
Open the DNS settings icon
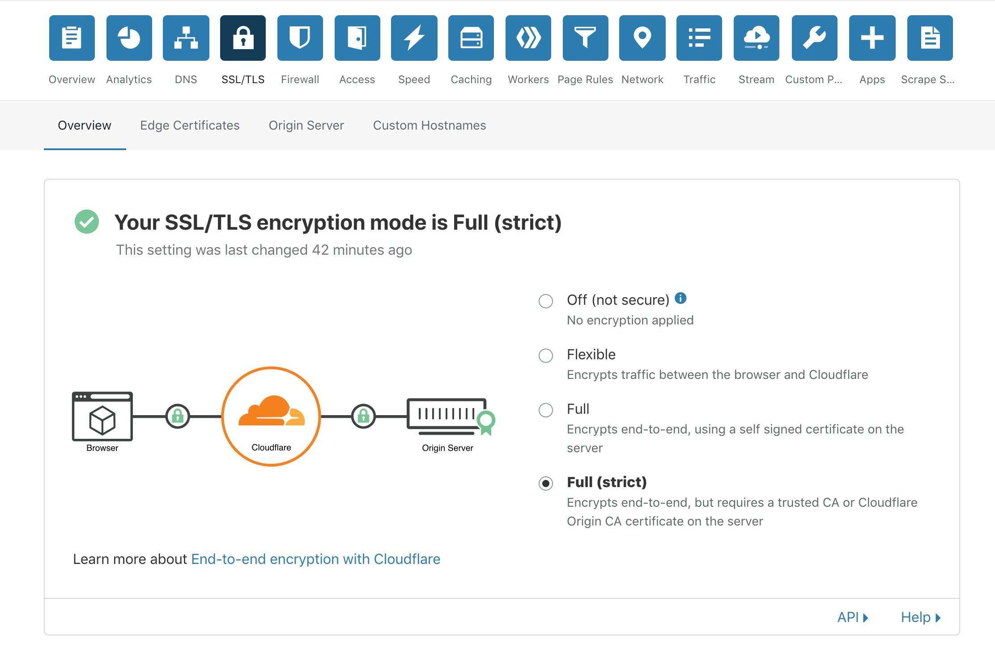186,38
